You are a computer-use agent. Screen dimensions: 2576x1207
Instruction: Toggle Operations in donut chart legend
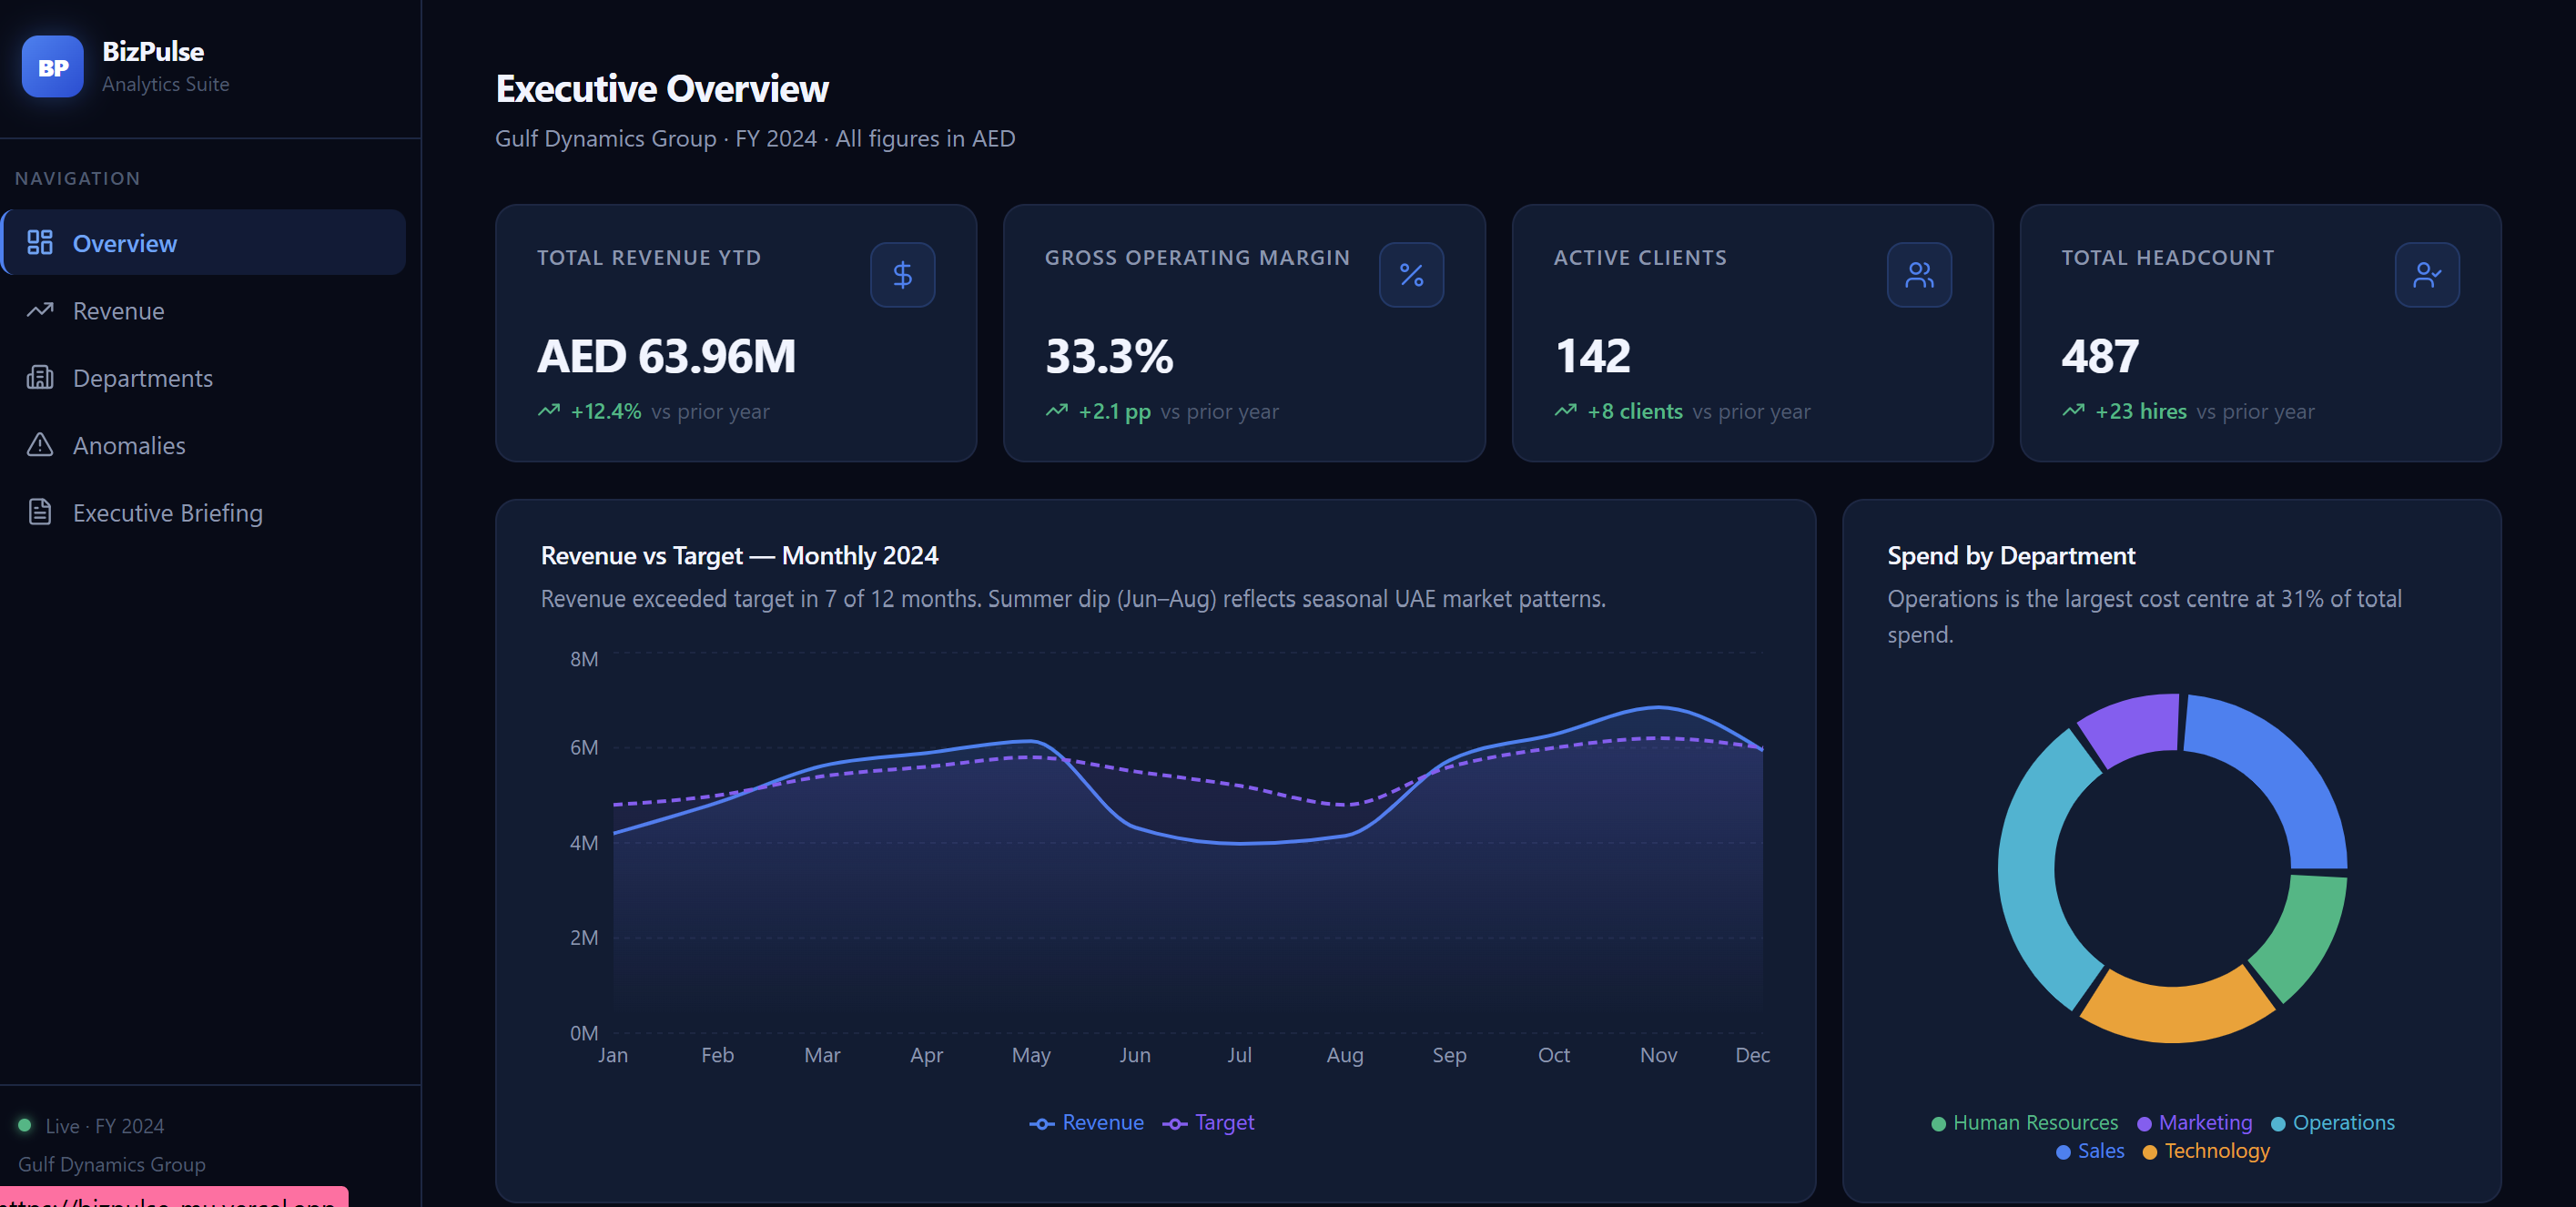point(2332,1122)
